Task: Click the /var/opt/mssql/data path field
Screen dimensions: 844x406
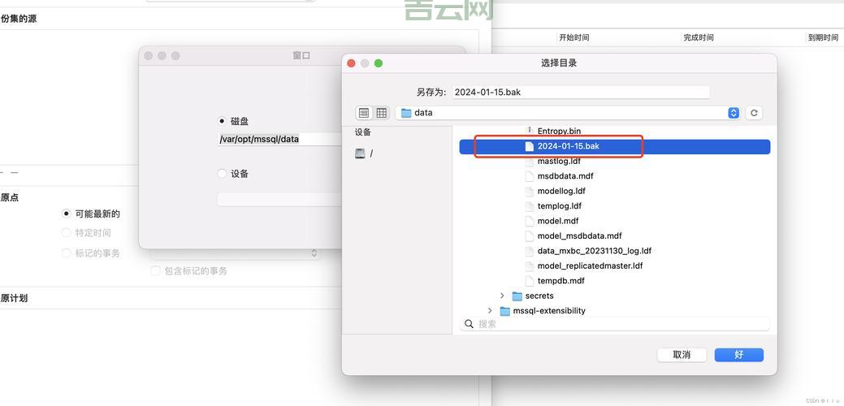Action: 280,140
